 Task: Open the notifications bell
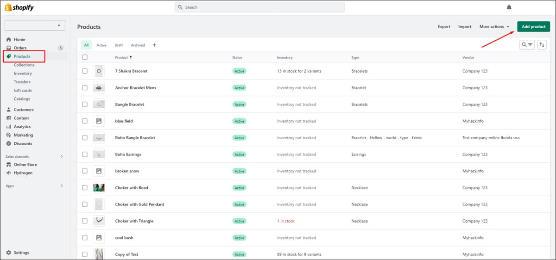click(x=509, y=7)
